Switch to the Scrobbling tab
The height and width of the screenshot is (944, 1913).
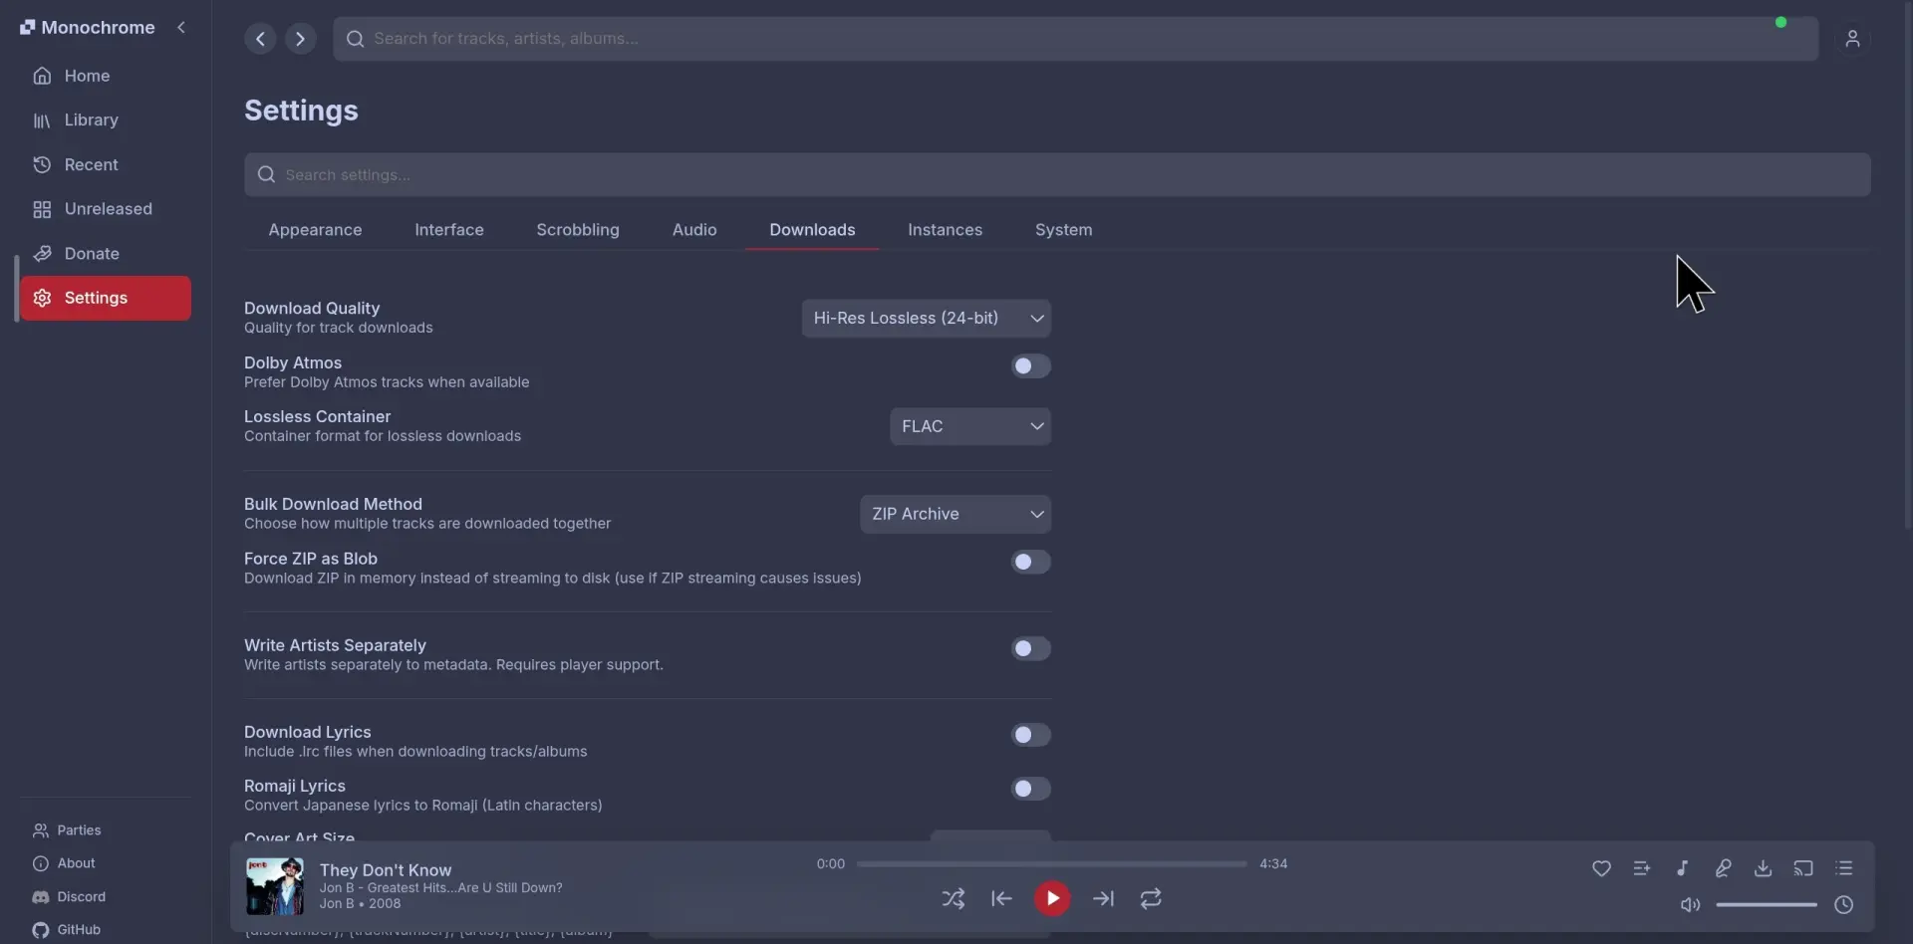578,230
